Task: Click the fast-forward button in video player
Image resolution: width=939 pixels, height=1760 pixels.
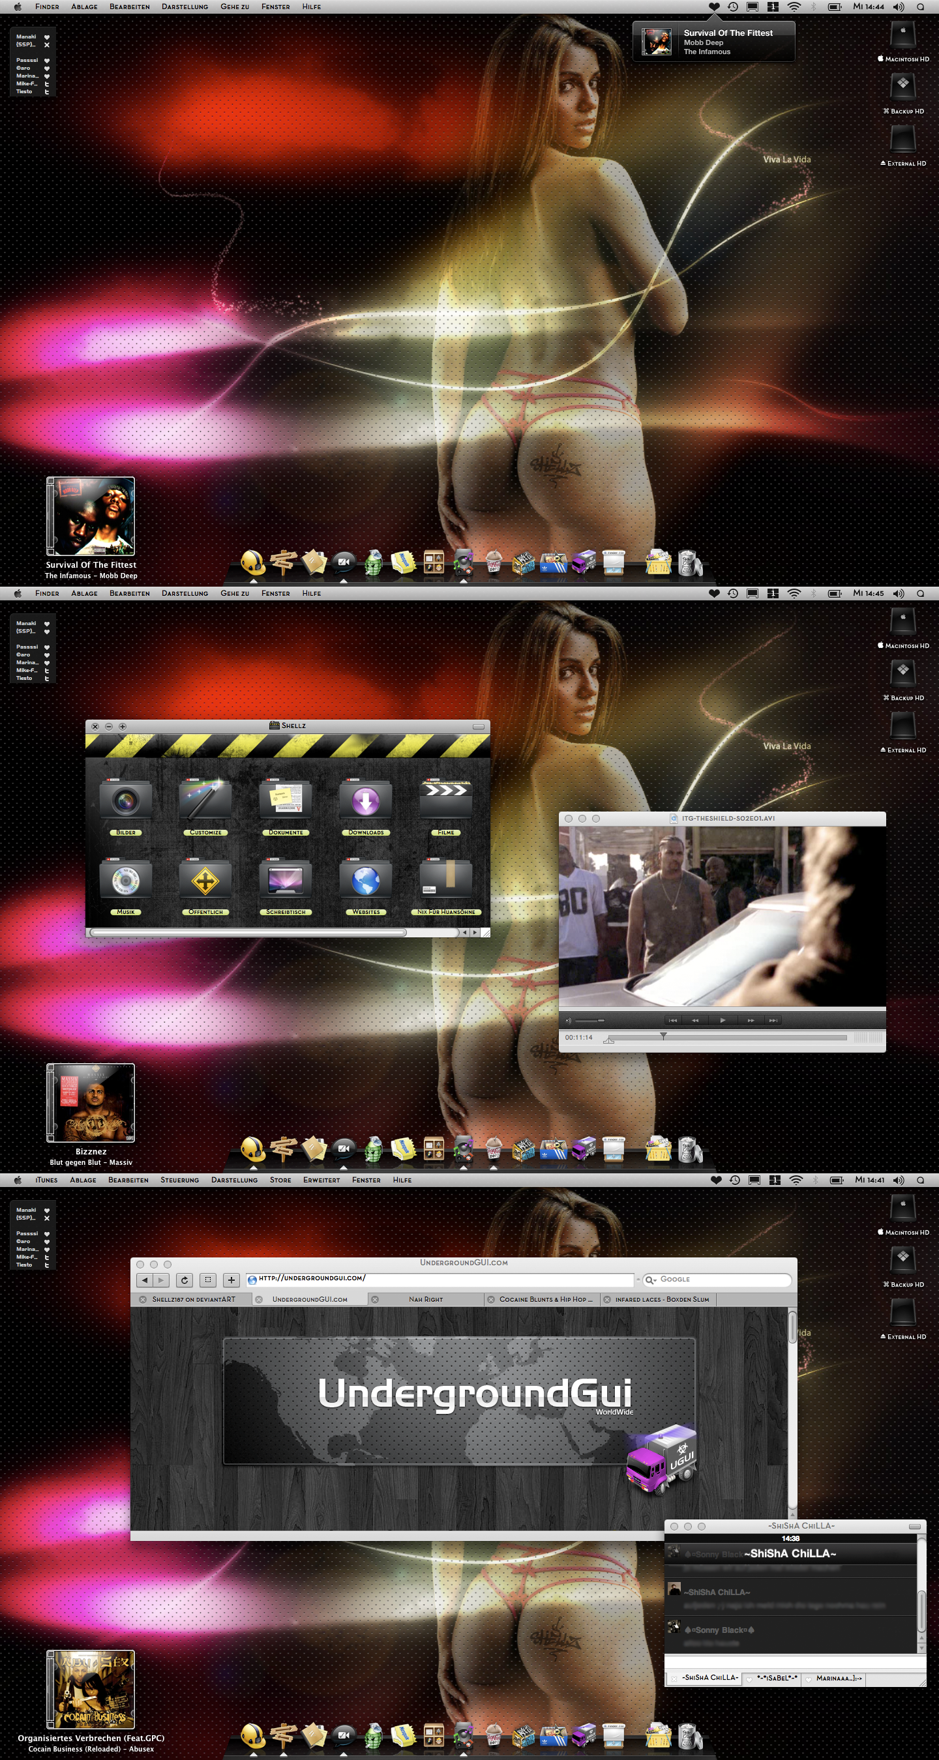Action: tap(751, 1020)
